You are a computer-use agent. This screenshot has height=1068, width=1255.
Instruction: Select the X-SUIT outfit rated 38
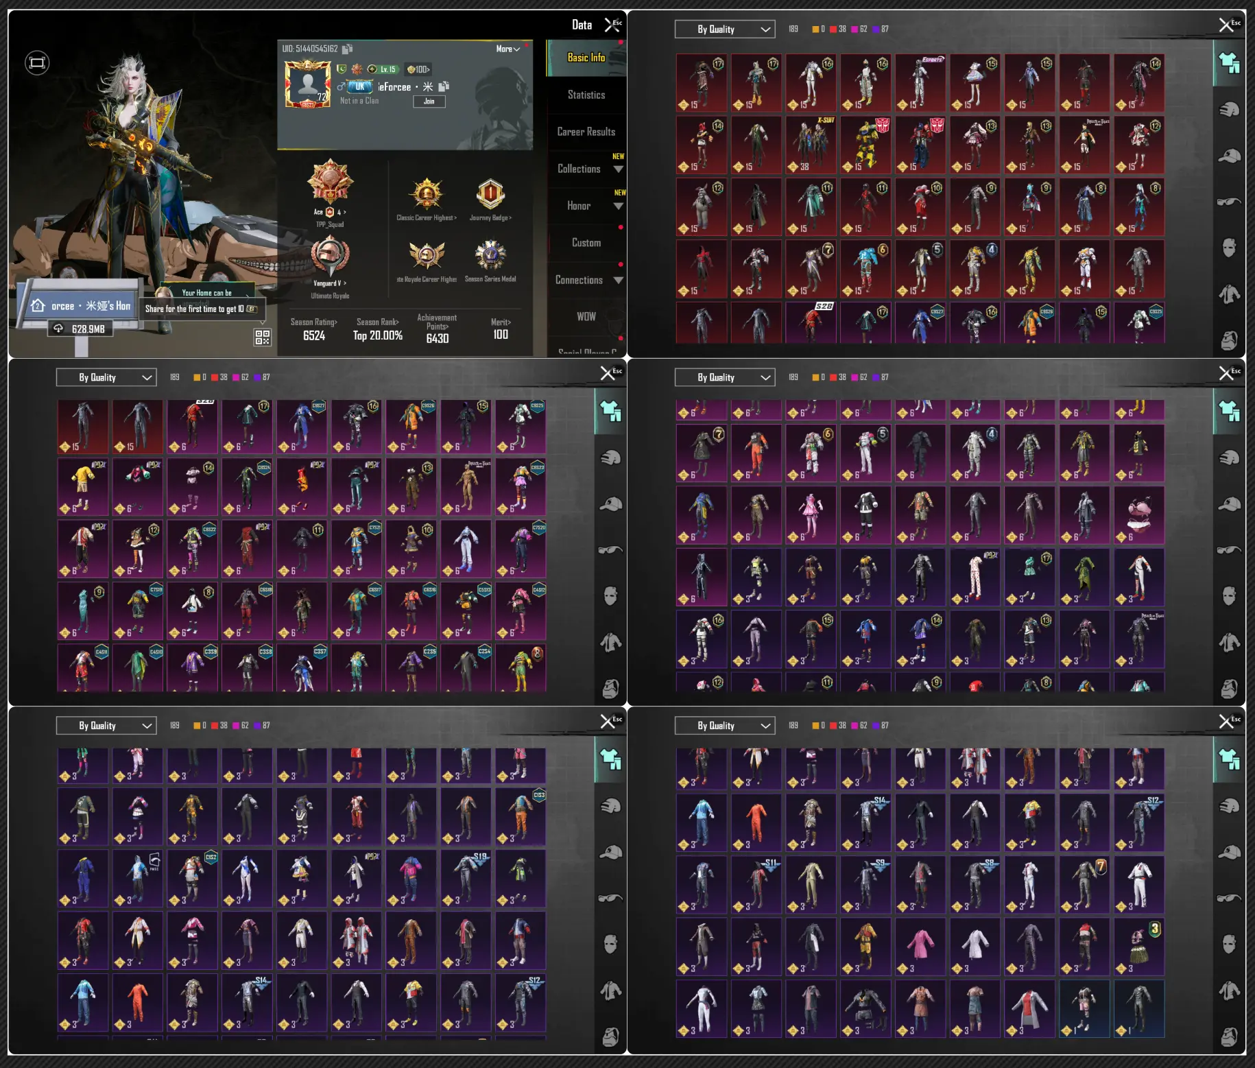click(811, 145)
